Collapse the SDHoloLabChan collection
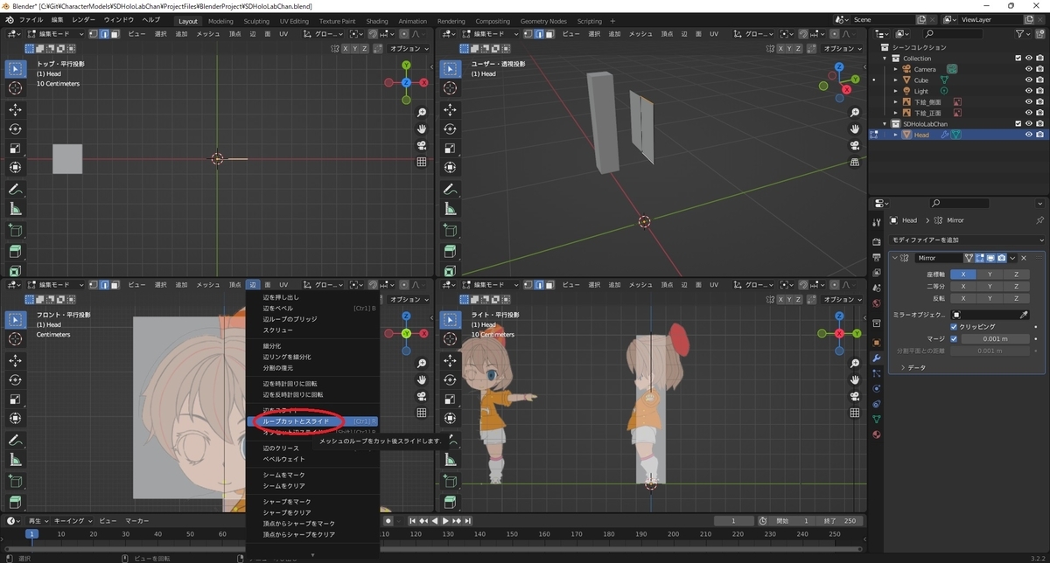The height and width of the screenshot is (563, 1050). [x=884, y=124]
